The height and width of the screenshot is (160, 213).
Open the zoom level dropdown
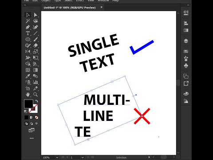tap(57, 157)
